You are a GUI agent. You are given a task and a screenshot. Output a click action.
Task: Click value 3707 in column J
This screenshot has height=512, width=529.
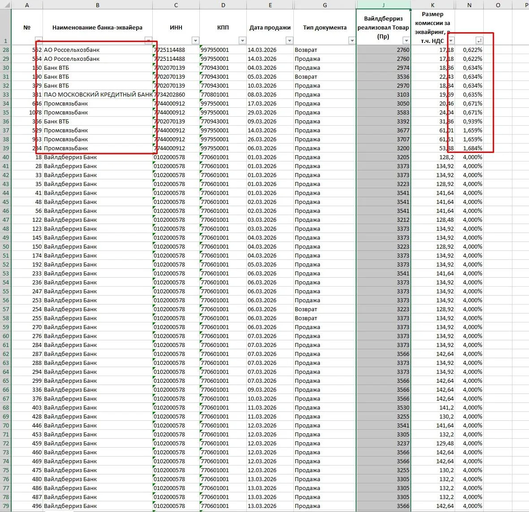coord(383,140)
